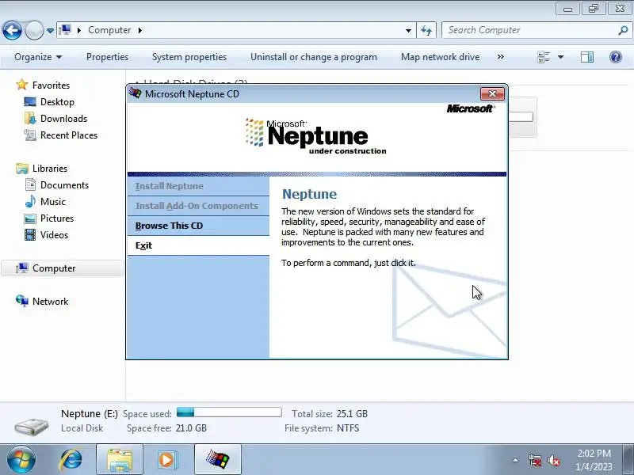This screenshot has width=634, height=475.
Task: Expand the address bar history dropdown
Action: [x=408, y=31]
